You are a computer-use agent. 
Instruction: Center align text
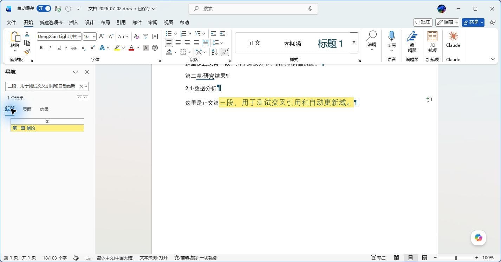178,43
